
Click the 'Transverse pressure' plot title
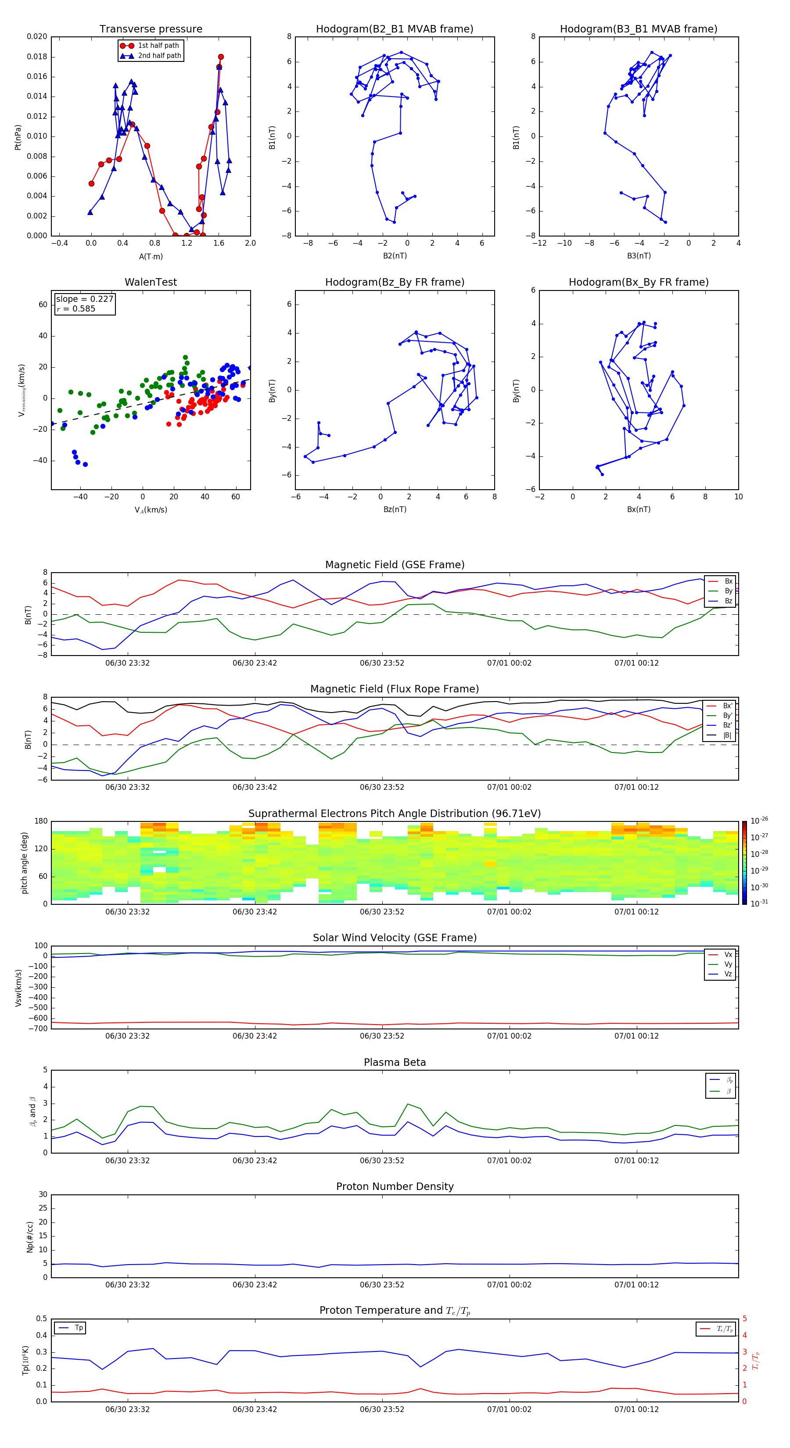pos(151,29)
